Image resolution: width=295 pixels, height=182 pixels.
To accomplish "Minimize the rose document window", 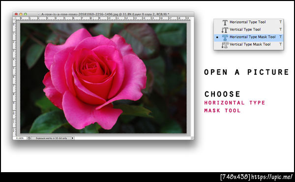I will (21, 14).
